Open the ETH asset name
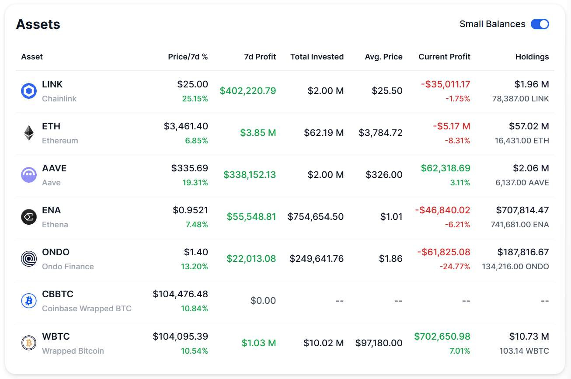 pyautogui.click(x=51, y=126)
